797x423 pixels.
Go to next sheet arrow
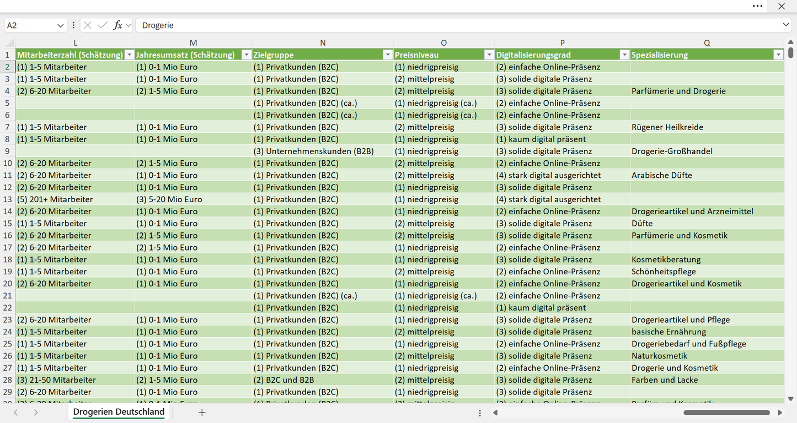[36, 412]
